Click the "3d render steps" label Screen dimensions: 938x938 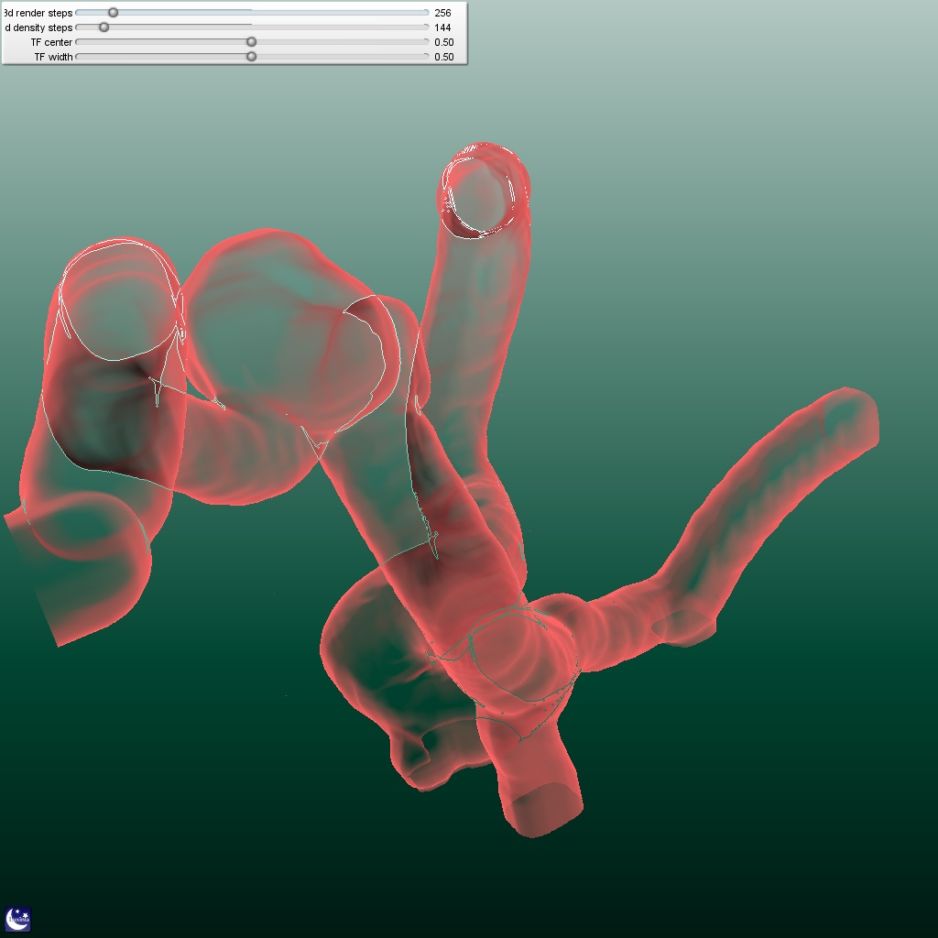pos(38,13)
